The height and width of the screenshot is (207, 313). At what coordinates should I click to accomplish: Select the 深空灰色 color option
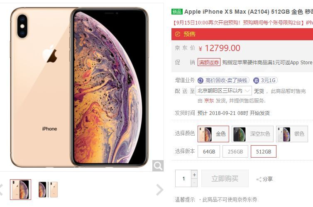point(252,134)
